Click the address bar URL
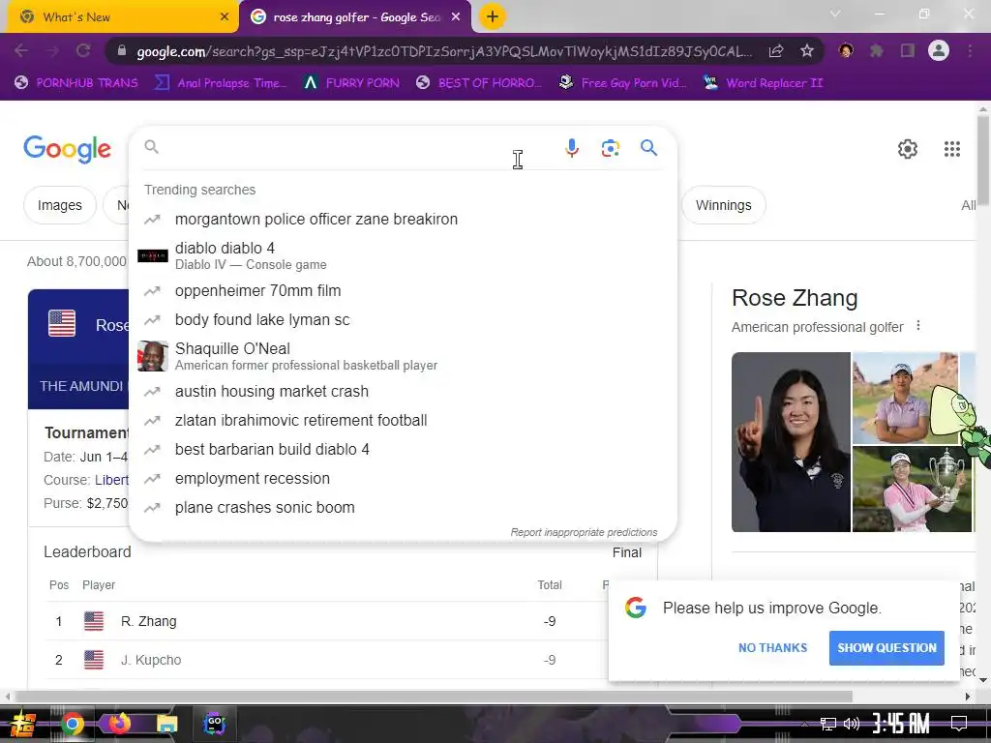The image size is (991, 743). click(x=444, y=51)
